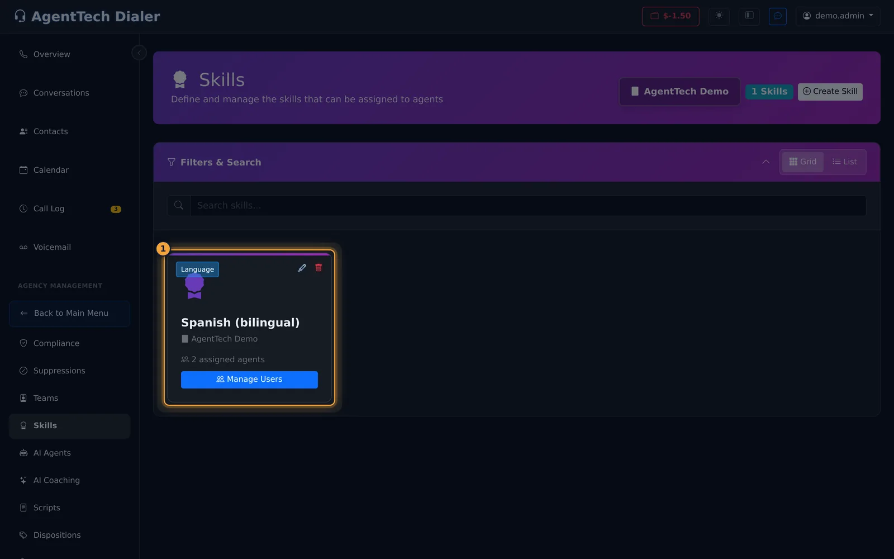Click the AgentTech Demo agency button

tap(679, 92)
